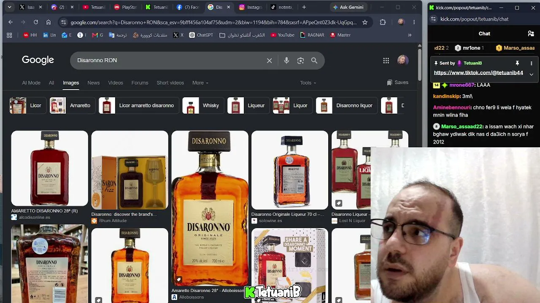The image size is (540, 303).
Task: Open the YouTube bookmark
Action: [x=283, y=35]
